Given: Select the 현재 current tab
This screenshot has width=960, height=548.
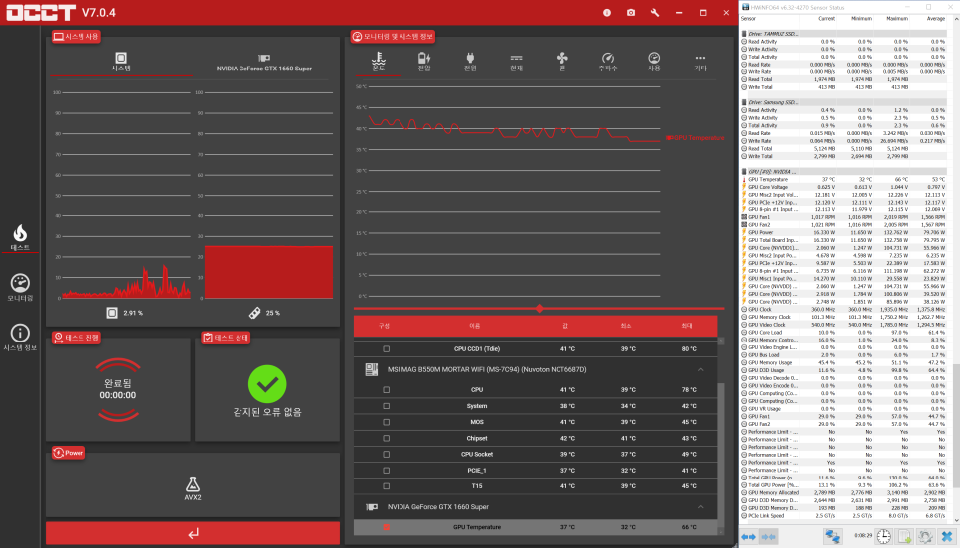Looking at the screenshot, I should tap(516, 62).
